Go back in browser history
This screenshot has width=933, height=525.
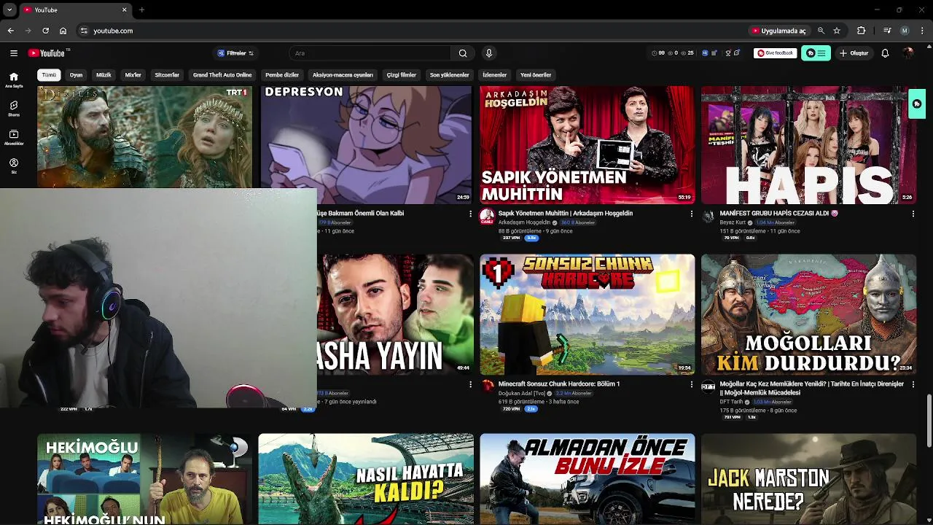coord(10,31)
